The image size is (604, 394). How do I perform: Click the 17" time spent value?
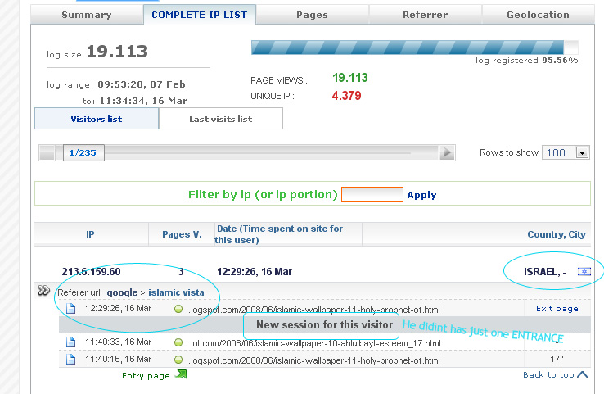(557, 359)
